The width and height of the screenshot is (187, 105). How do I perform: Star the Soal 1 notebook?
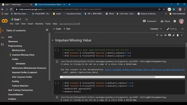pyautogui.click(x=27, y=20)
